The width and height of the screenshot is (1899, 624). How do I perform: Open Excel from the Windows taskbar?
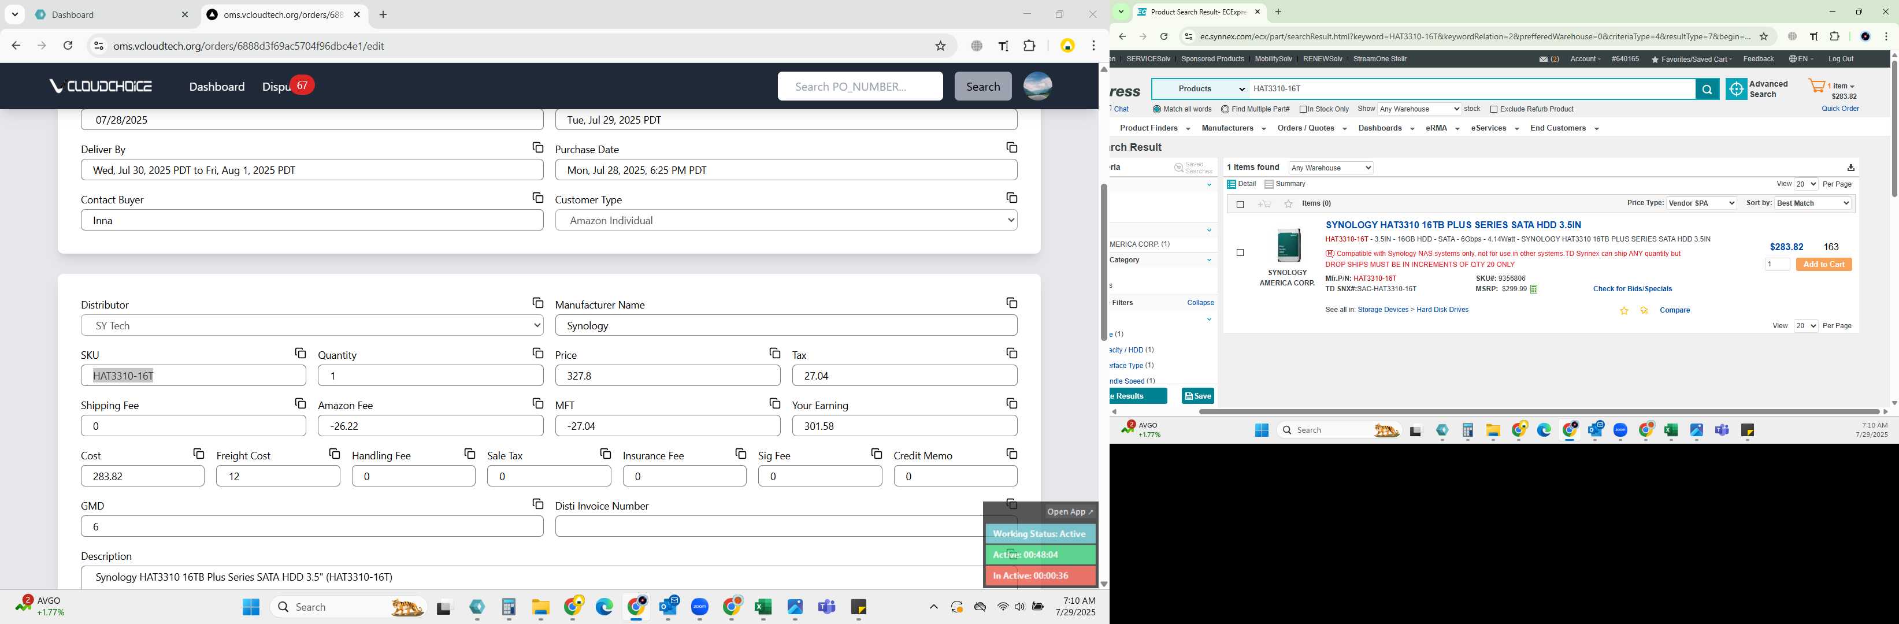coord(763,607)
